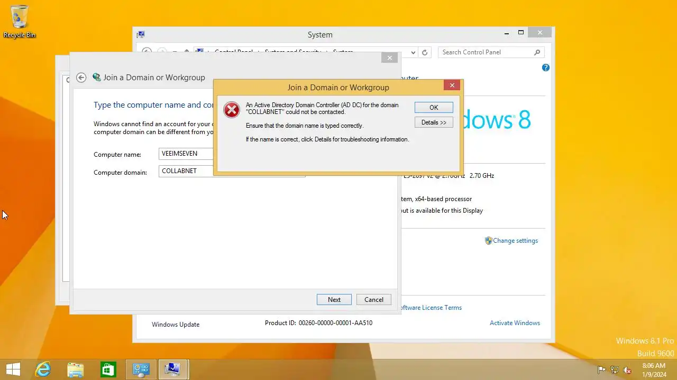Open Action Center flag in tray

coord(602,370)
